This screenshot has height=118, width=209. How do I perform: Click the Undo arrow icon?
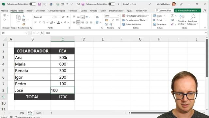click(5, 16)
